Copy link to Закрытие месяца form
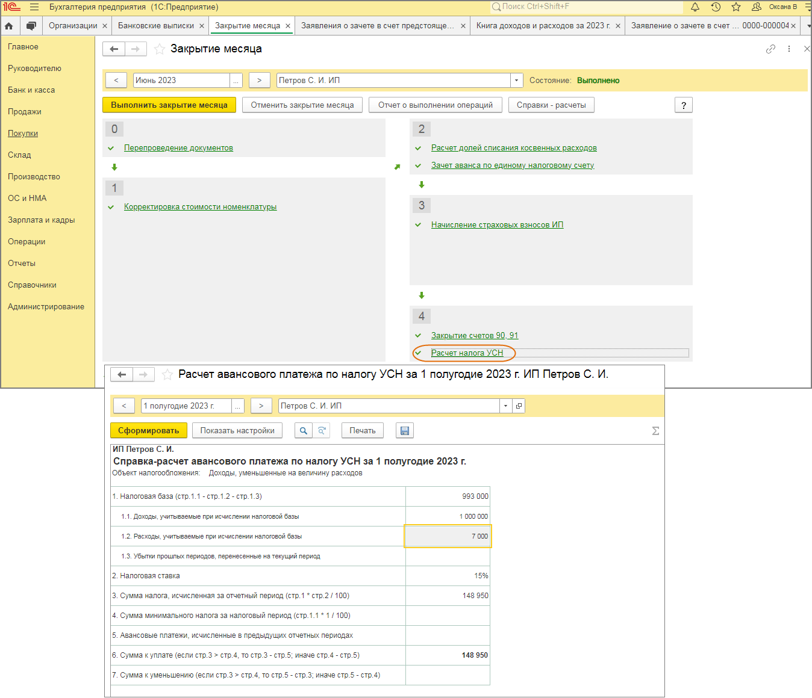Viewport: 812px width, 698px height. pyautogui.click(x=770, y=49)
